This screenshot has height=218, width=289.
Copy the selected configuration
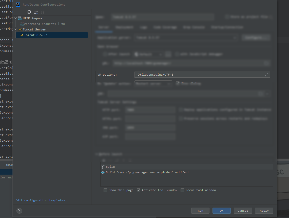pos(29,12)
